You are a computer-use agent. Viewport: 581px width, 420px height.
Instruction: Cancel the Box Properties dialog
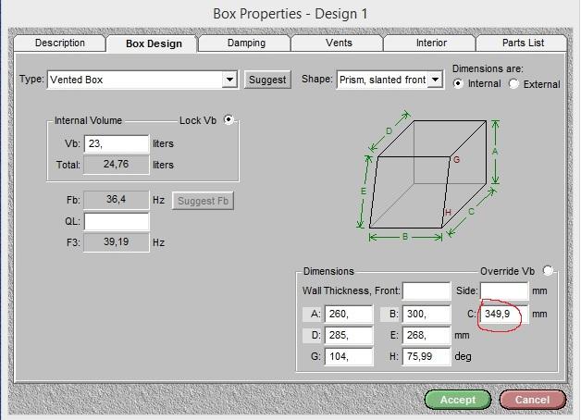click(531, 400)
